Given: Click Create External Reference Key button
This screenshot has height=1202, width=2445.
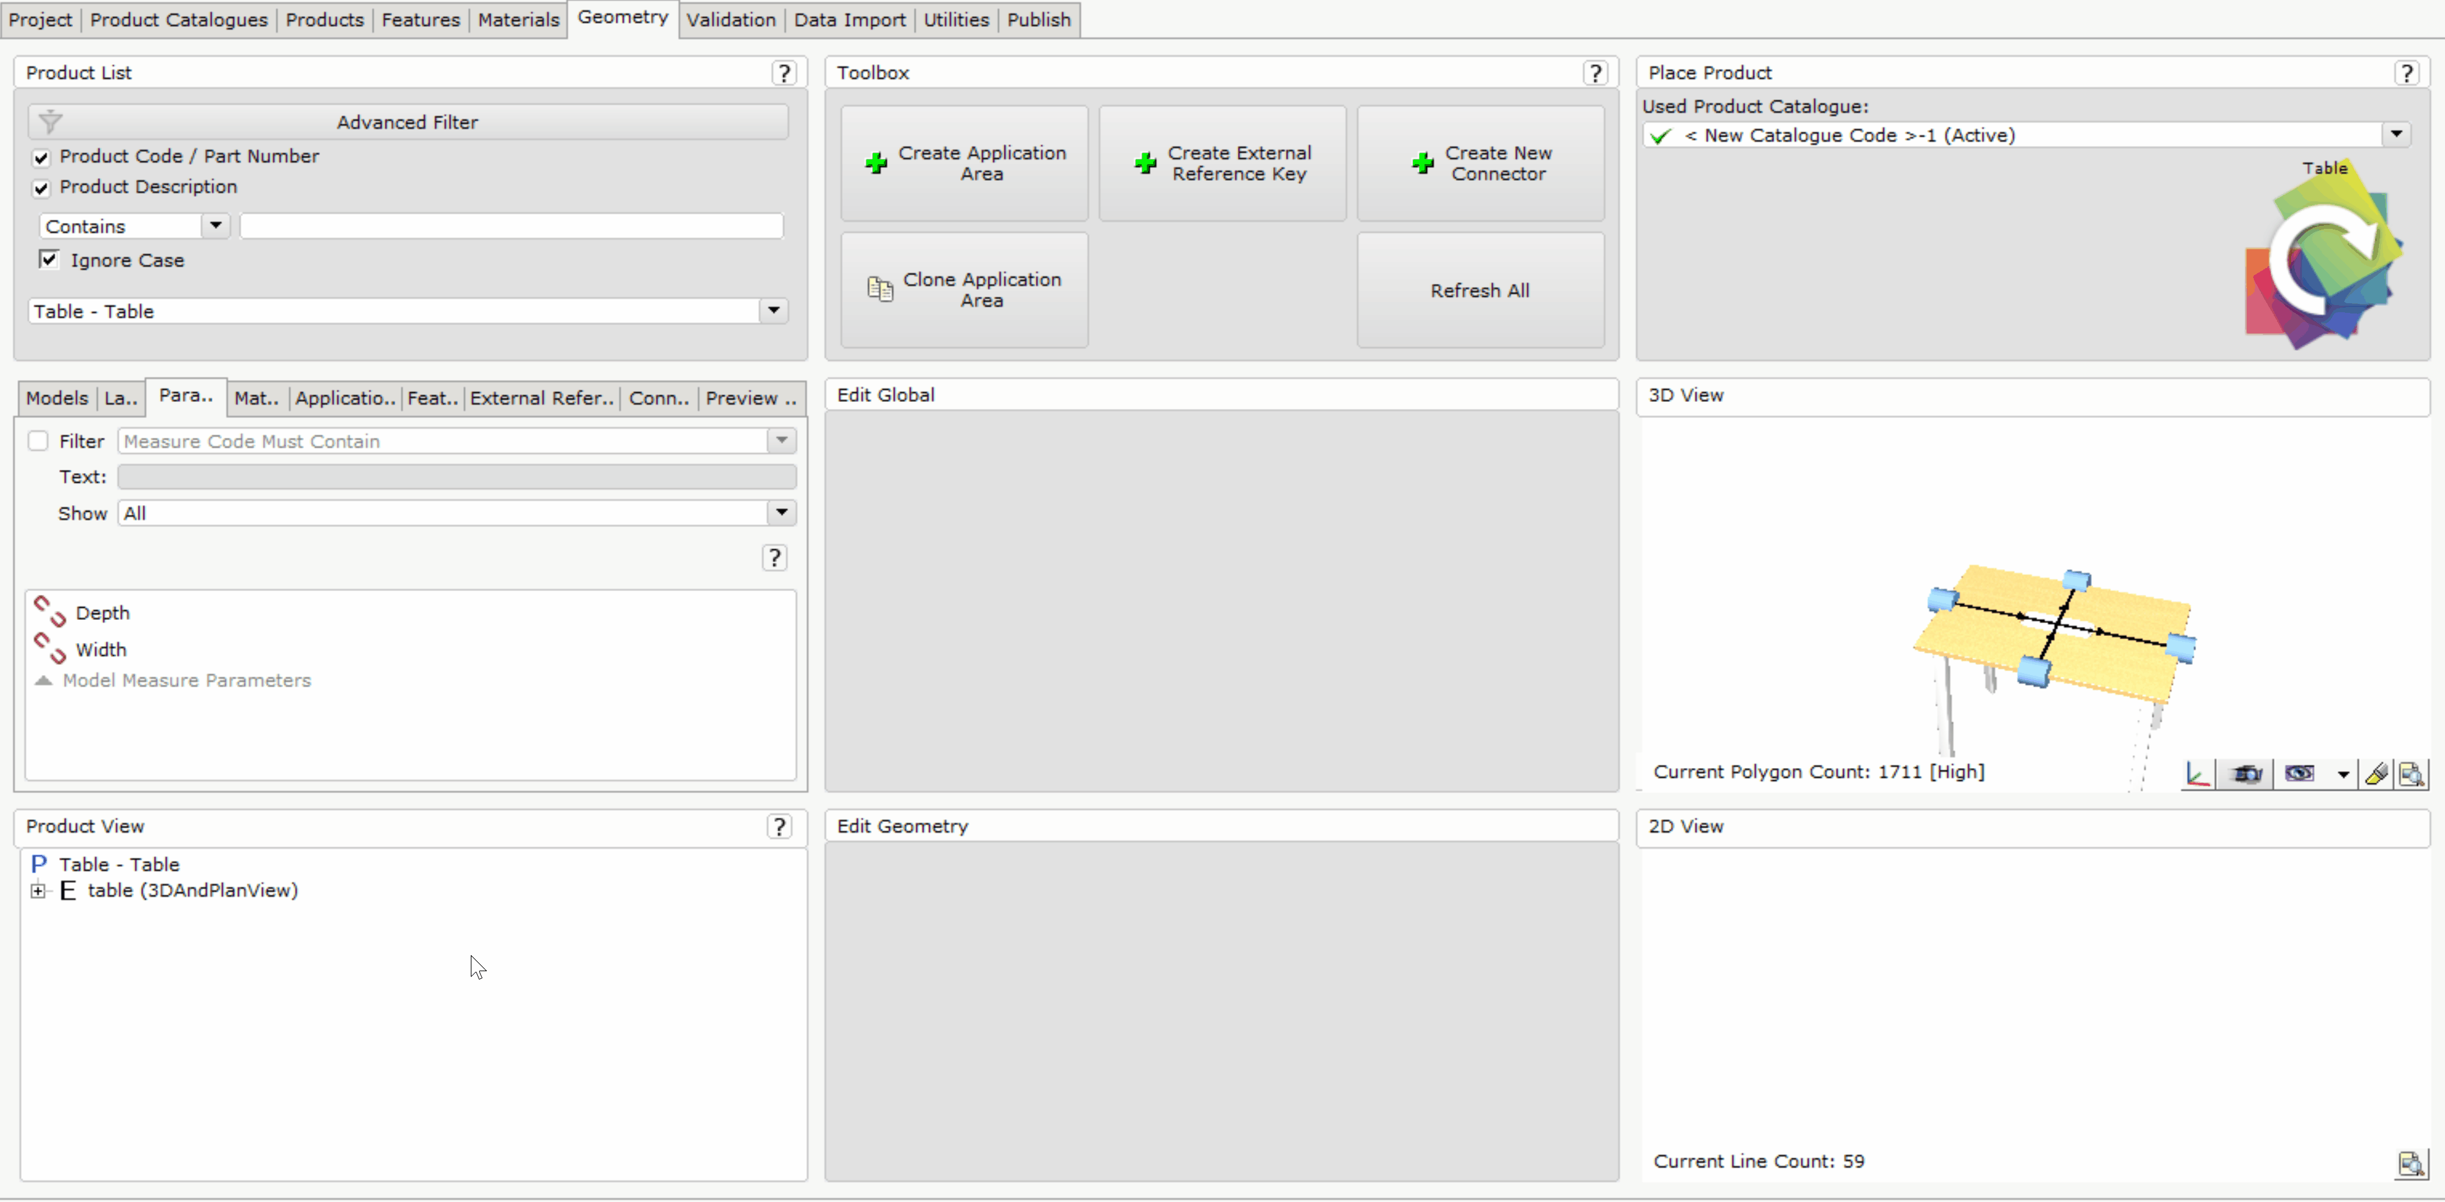Looking at the screenshot, I should tap(1222, 163).
